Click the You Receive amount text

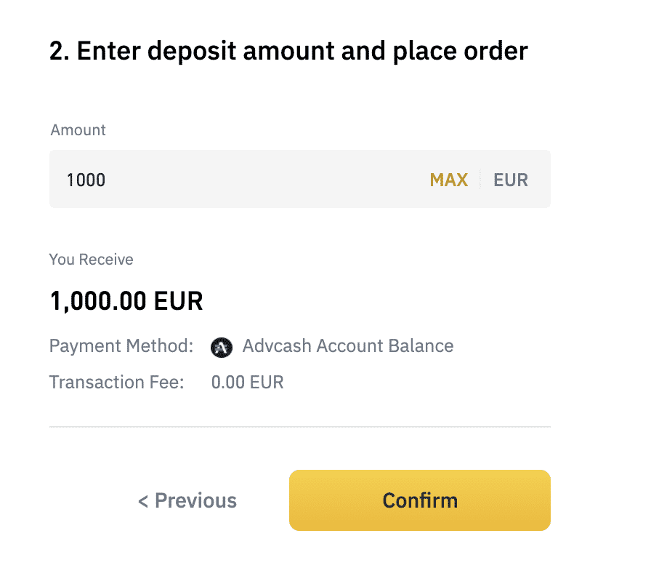click(x=126, y=300)
